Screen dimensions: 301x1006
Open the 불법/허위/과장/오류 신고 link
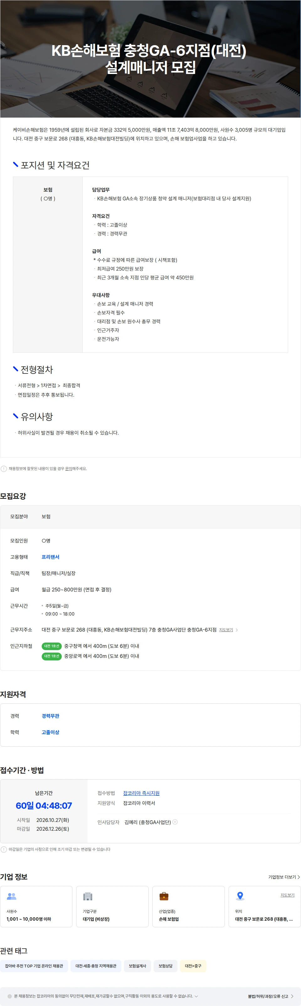point(271,996)
